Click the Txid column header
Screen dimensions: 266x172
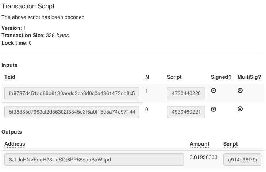coord(10,77)
